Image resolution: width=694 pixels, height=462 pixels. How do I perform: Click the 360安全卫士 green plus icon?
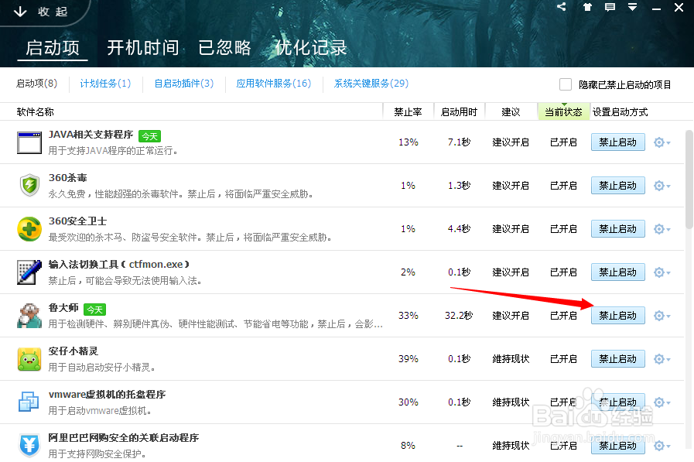29,229
